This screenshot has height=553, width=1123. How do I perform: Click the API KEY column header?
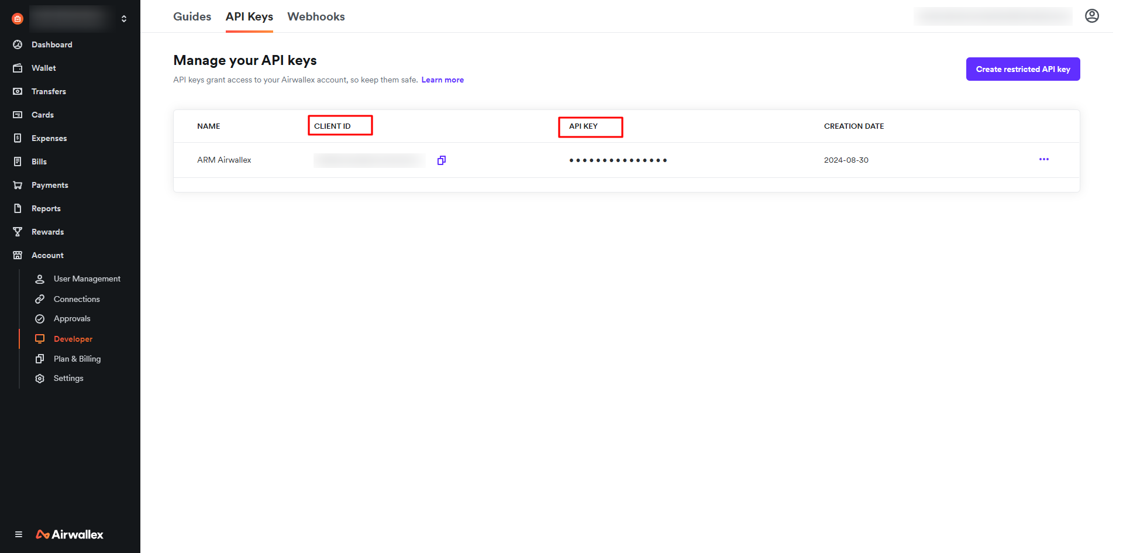point(583,126)
